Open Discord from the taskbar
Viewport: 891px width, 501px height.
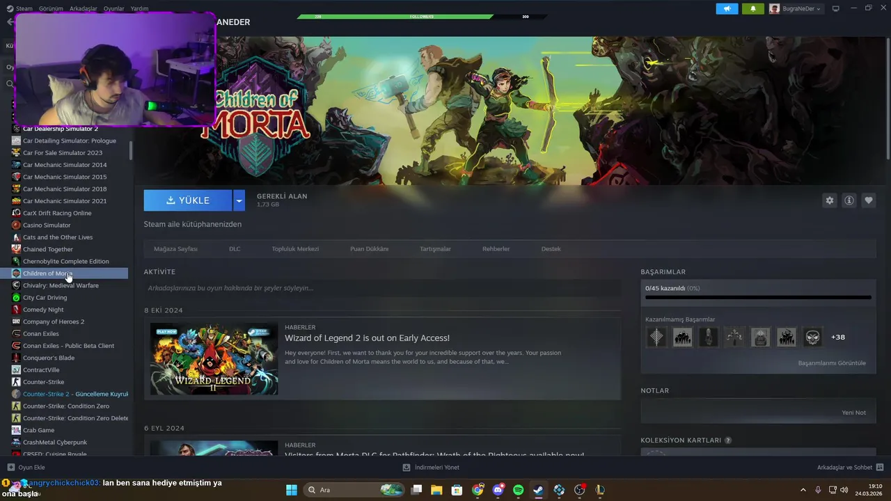(x=498, y=490)
